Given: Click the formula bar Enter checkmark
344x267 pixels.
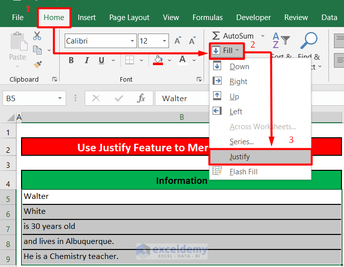Looking at the screenshot, I should [119, 98].
